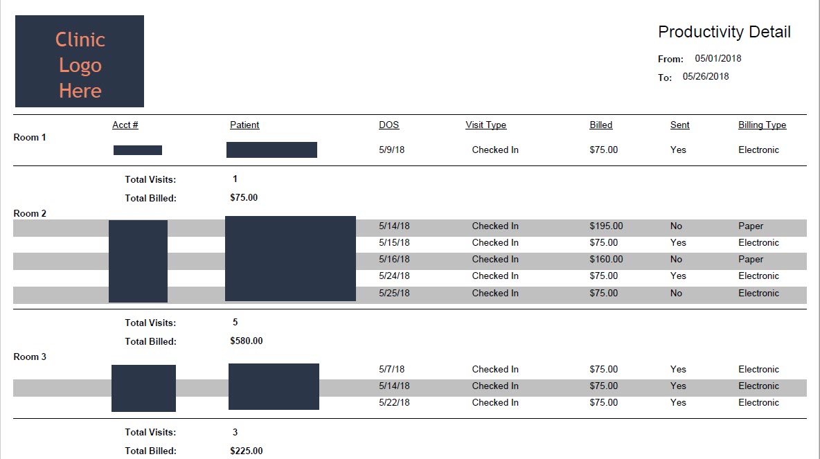This screenshot has width=820, height=459.
Task: Click the Patient column header
Action: pos(244,125)
